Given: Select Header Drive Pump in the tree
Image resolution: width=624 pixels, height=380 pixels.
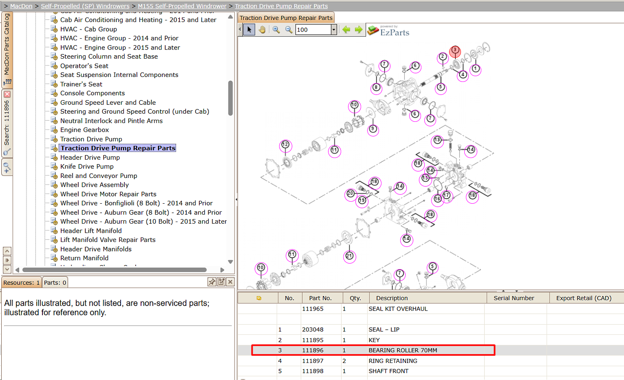Looking at the screenshot, I should (90, 157).
